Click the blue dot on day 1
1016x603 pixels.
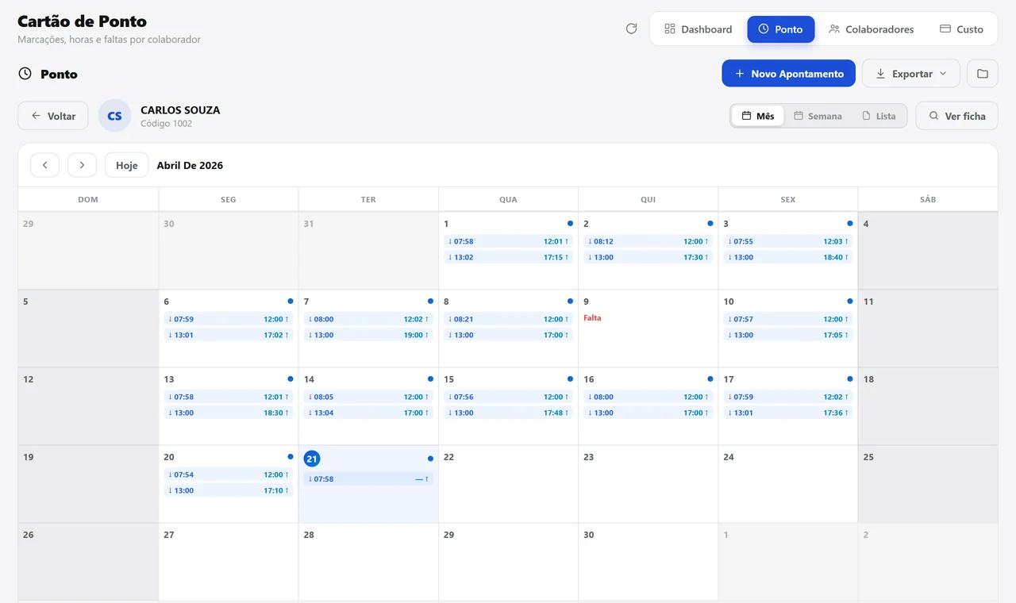570,224
